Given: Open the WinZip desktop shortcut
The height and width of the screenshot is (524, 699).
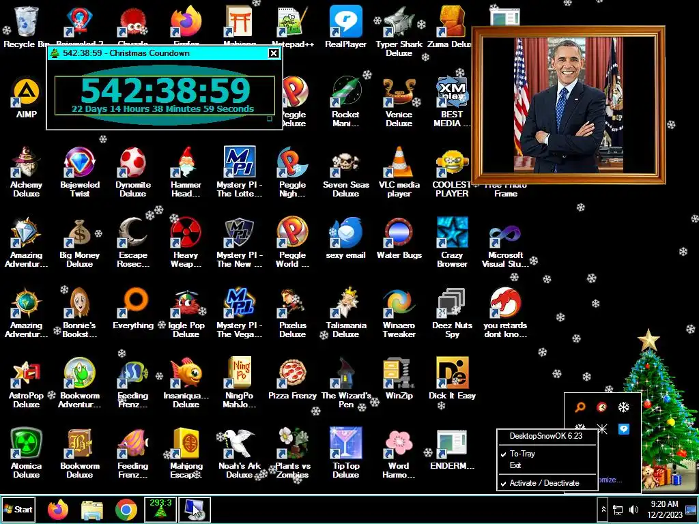Looking at the screenshot, I should (x=399, y=379).
